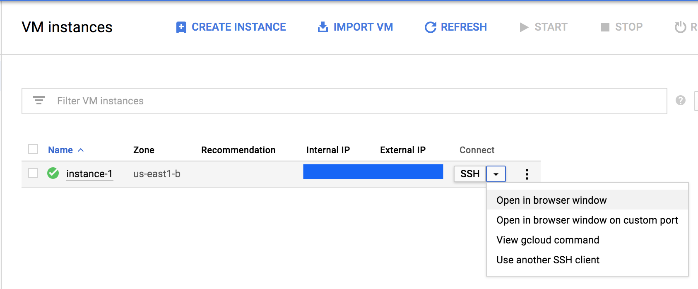698x289 pixels.
Task: Choose Use another SSH client
Action: (548, 260)
